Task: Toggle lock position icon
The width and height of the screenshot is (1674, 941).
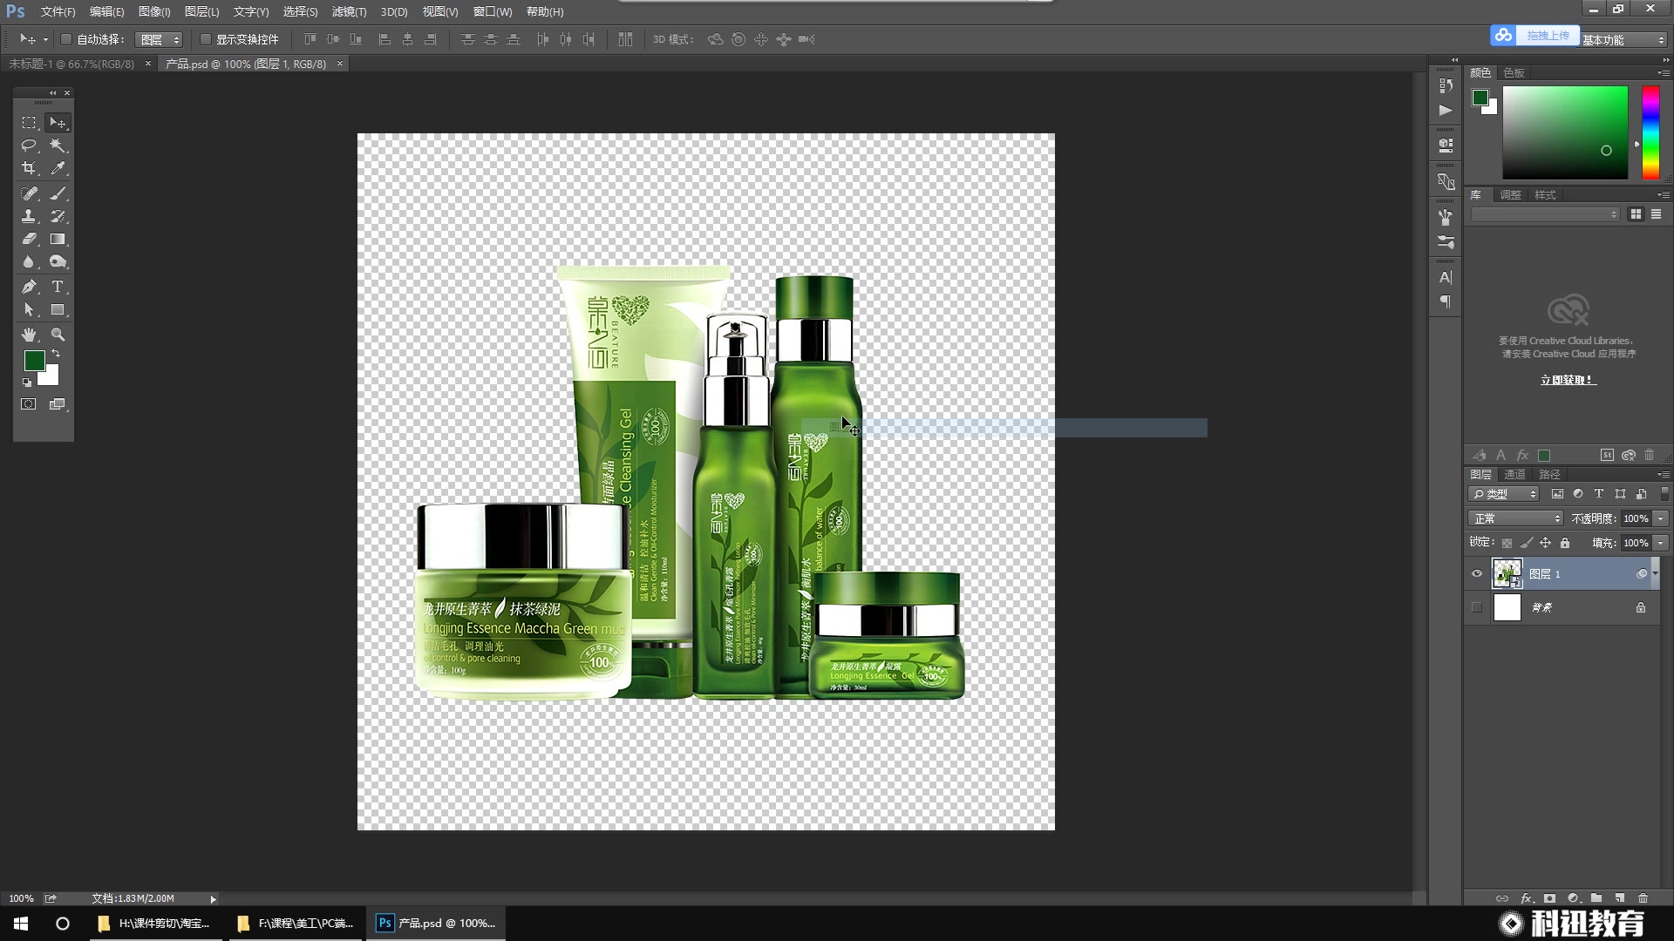Action: click(1545, 543)
